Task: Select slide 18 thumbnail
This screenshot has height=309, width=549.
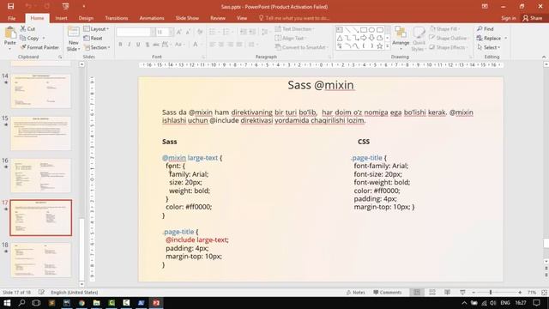Action: 41,259
